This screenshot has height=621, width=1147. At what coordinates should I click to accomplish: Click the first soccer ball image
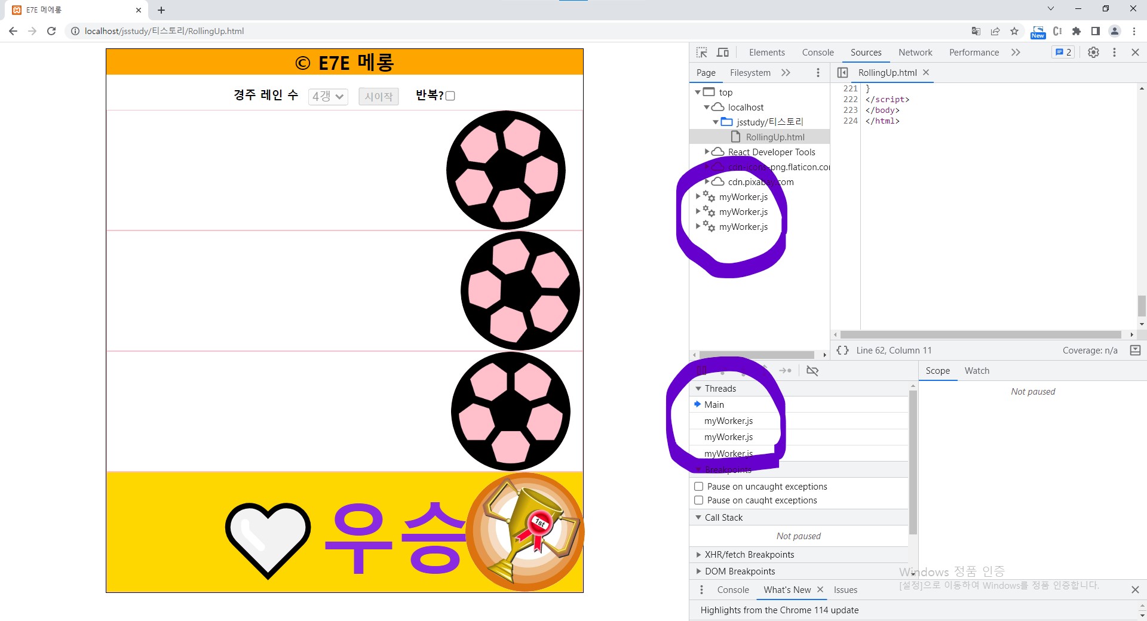pyautogui.click(x=506, y=170)
